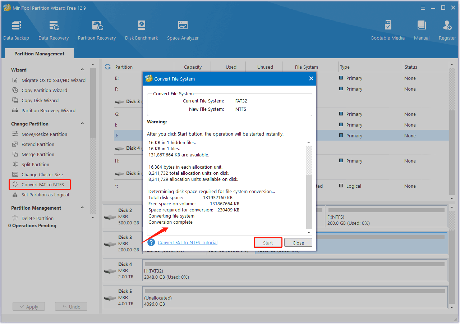Sort by Status column header
Screen dimensions: 460x324
(x=411, y=67)
